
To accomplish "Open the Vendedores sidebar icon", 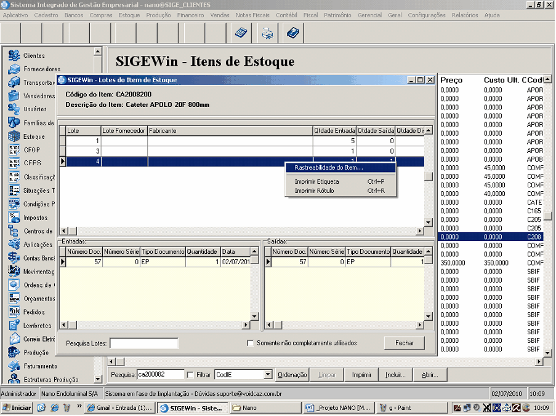I will 14,96.
